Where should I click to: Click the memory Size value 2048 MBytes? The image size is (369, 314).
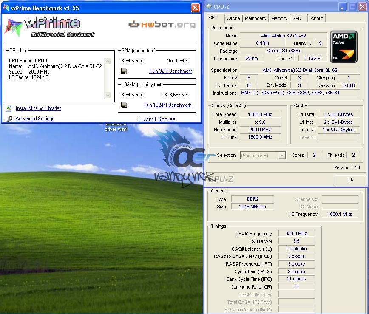(253, 207)
